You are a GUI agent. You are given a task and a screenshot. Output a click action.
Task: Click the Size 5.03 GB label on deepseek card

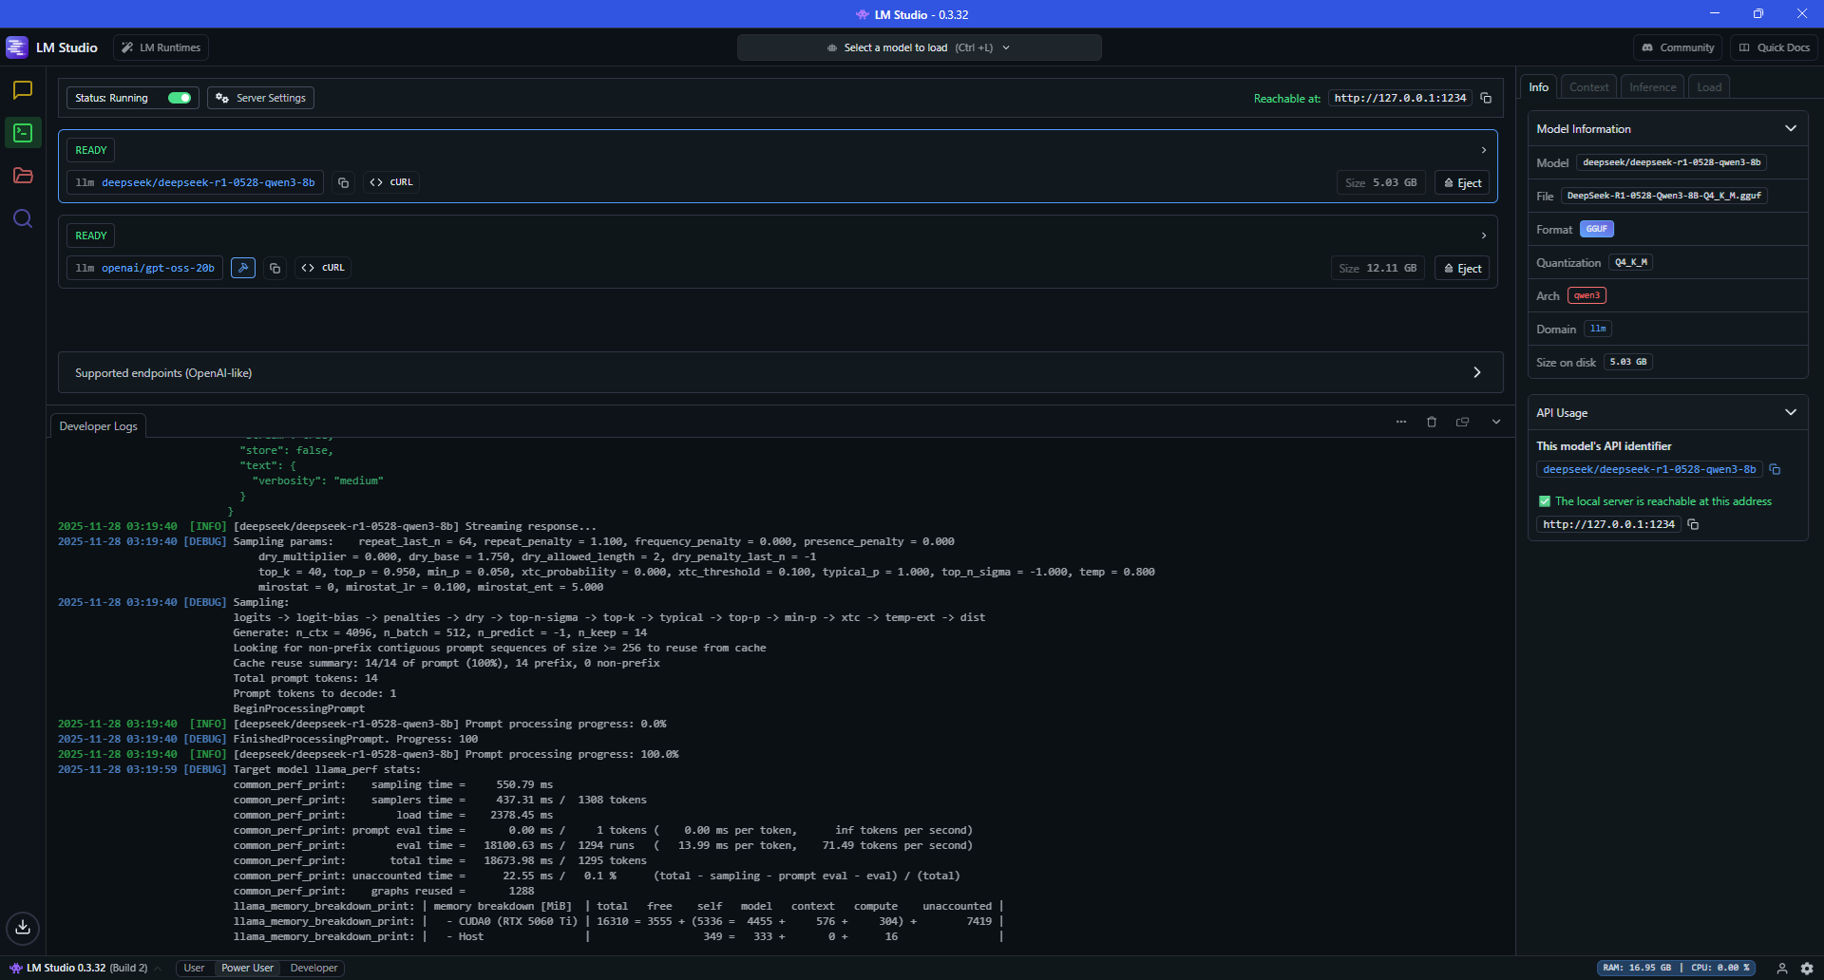coord(1380,183)
